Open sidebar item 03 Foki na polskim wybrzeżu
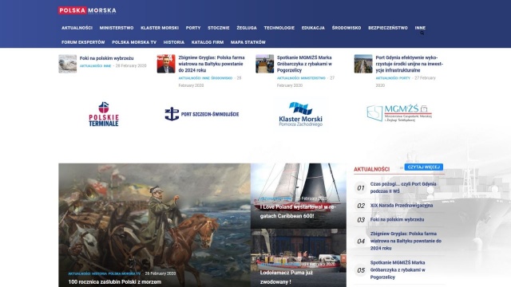The height and width of the screenshot is (287, 511). (398, 220)
